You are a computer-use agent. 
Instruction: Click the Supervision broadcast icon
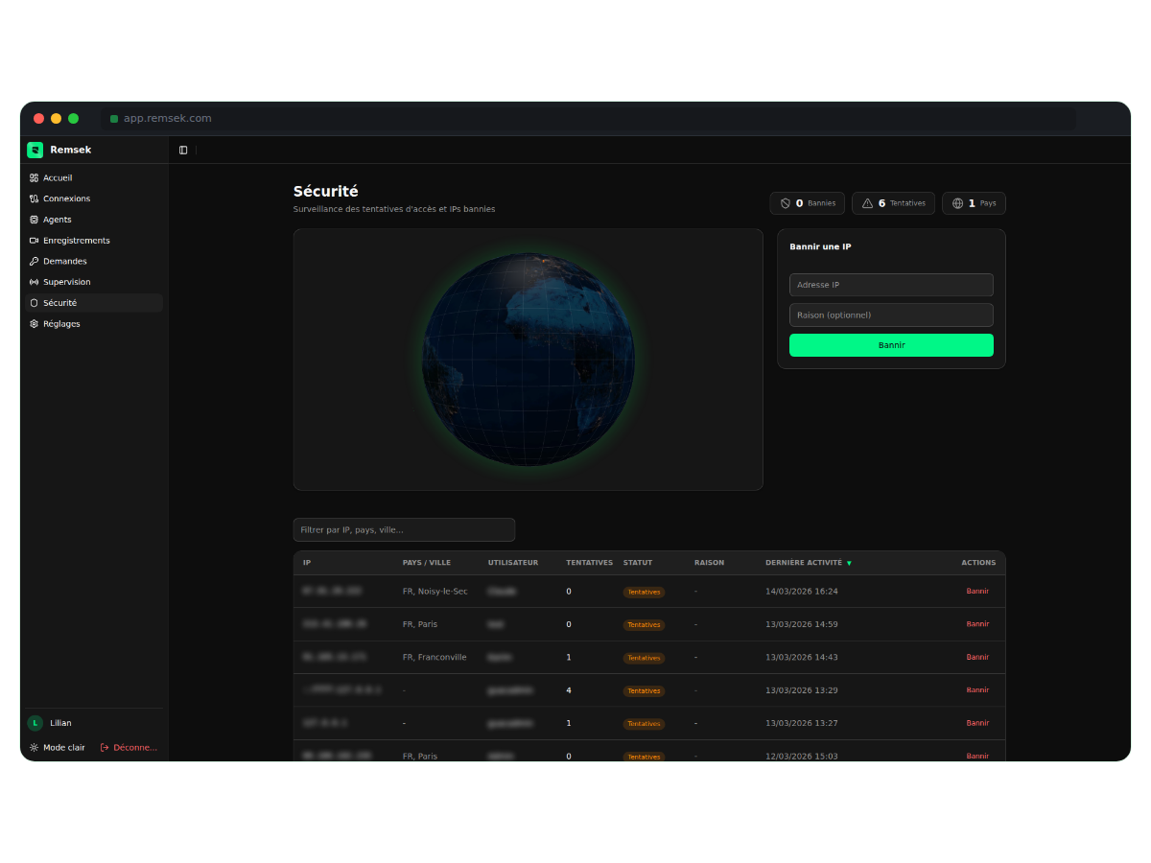(x=34, y=282)
